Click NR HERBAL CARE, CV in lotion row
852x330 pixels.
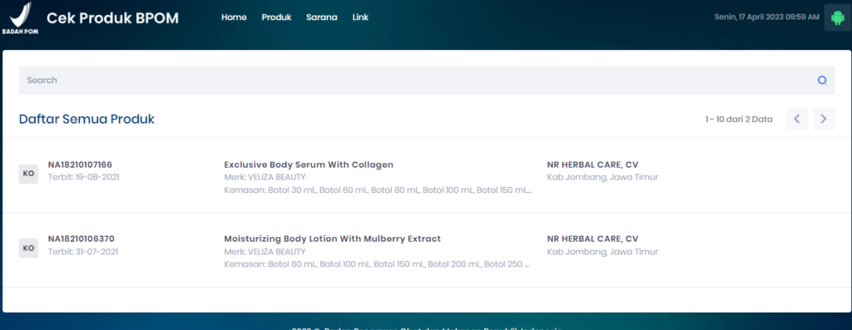592,239
